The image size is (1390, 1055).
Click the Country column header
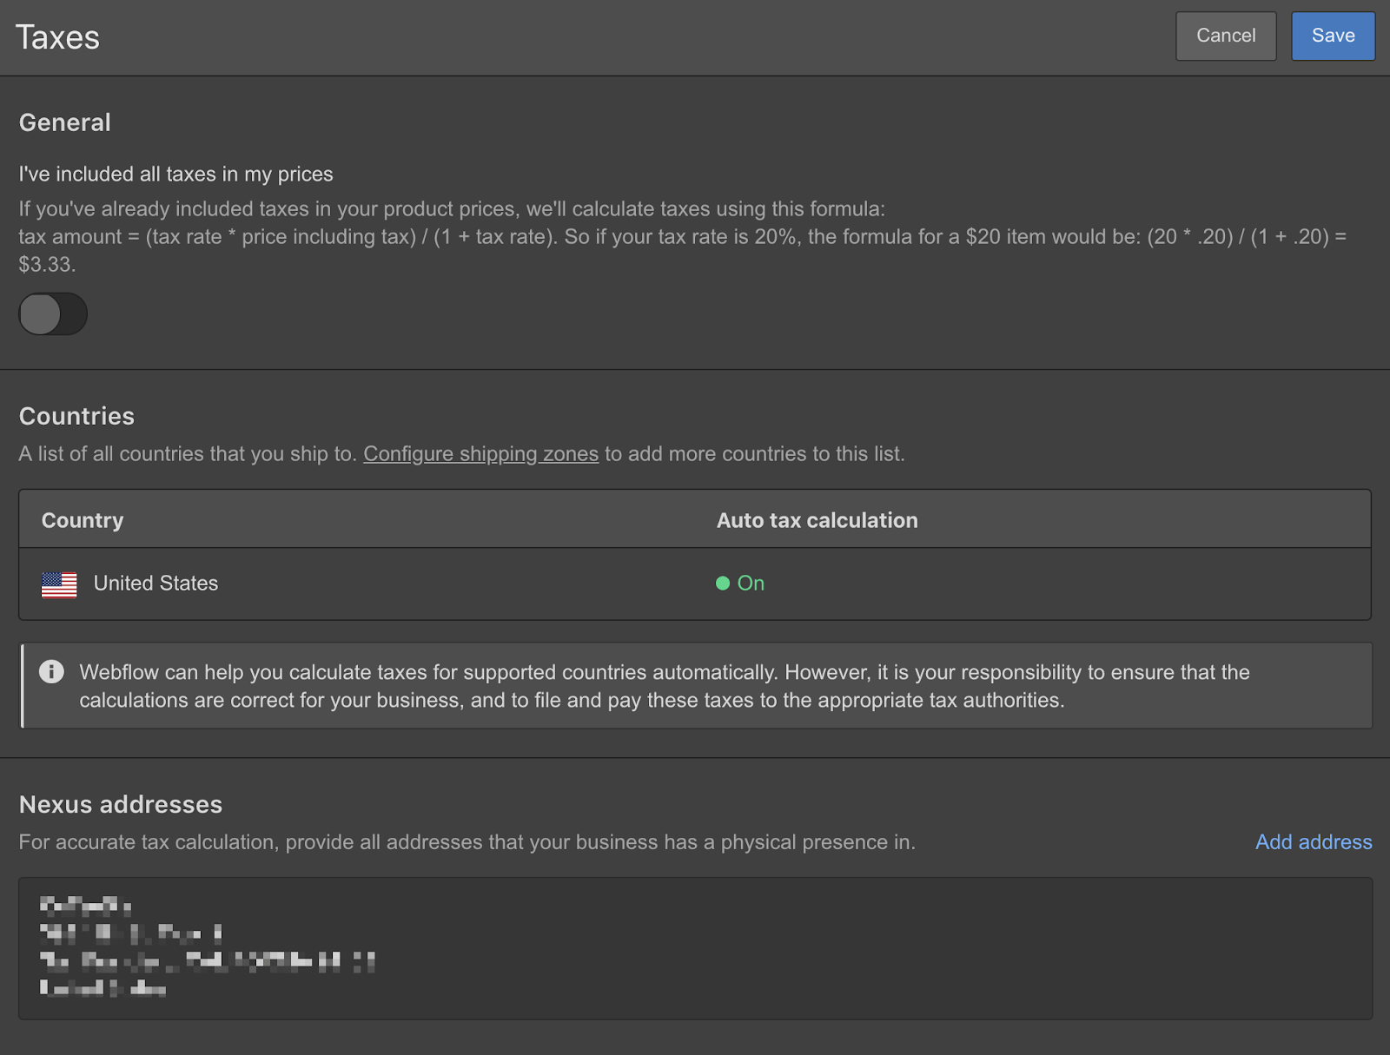pos(82,519)
